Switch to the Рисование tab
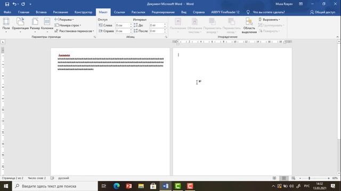The image size is (341, 191). pyautogui.click(x=60, y=12)
